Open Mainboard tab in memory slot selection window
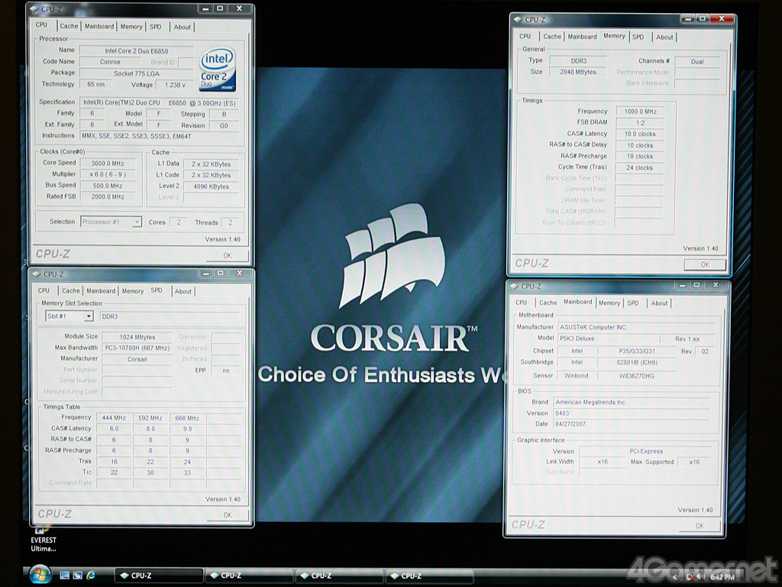Viewport: 782px width, 587px height. coord(101,290)
